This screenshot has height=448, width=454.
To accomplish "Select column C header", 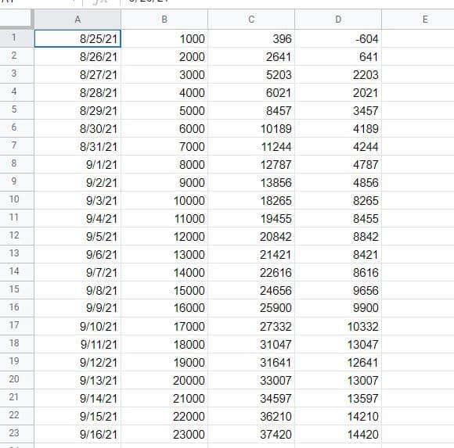I will [251, 20].
